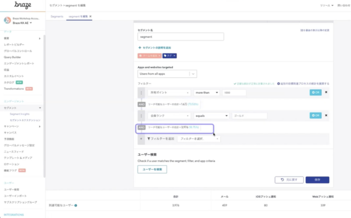Open the 'Users from all apps' dropdown
This screenshot has height=218, width=351.
(167, 74)
